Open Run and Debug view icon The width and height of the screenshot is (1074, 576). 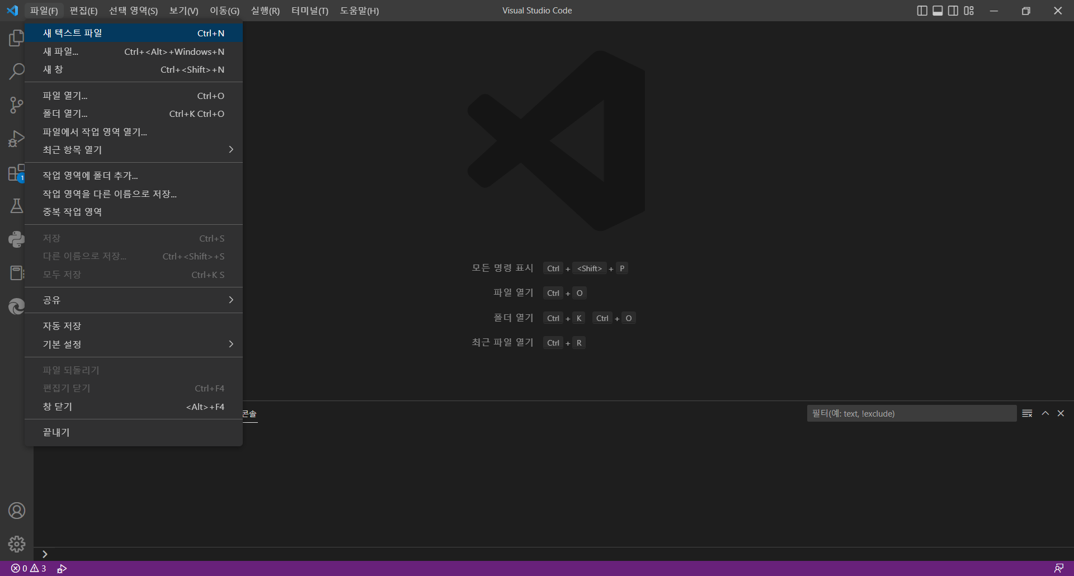coord(16,139)
